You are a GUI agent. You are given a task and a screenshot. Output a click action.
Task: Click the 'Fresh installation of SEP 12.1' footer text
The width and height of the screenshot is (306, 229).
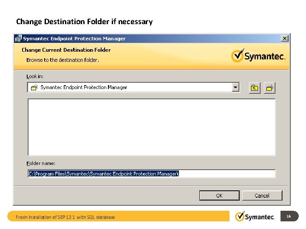65,217
